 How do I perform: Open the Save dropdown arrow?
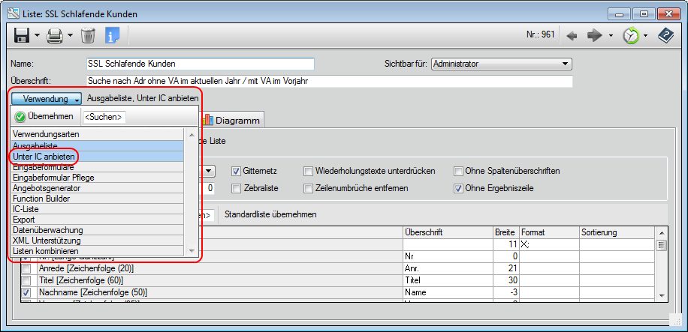pos(37,35)
